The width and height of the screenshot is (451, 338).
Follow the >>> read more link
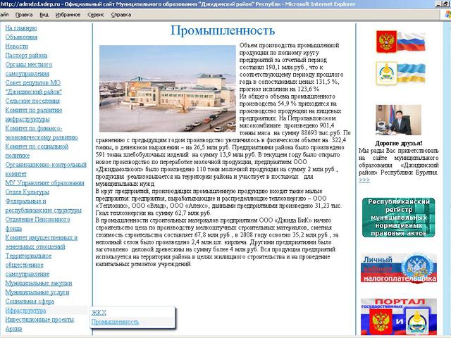364,180
